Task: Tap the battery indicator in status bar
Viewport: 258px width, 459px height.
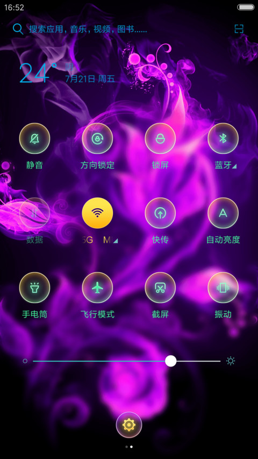Action: click(246, 7)
